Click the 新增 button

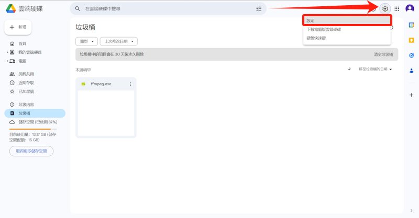click(x=18, y=27)
